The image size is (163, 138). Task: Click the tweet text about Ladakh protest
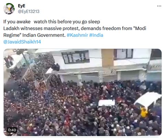[75, 32]
